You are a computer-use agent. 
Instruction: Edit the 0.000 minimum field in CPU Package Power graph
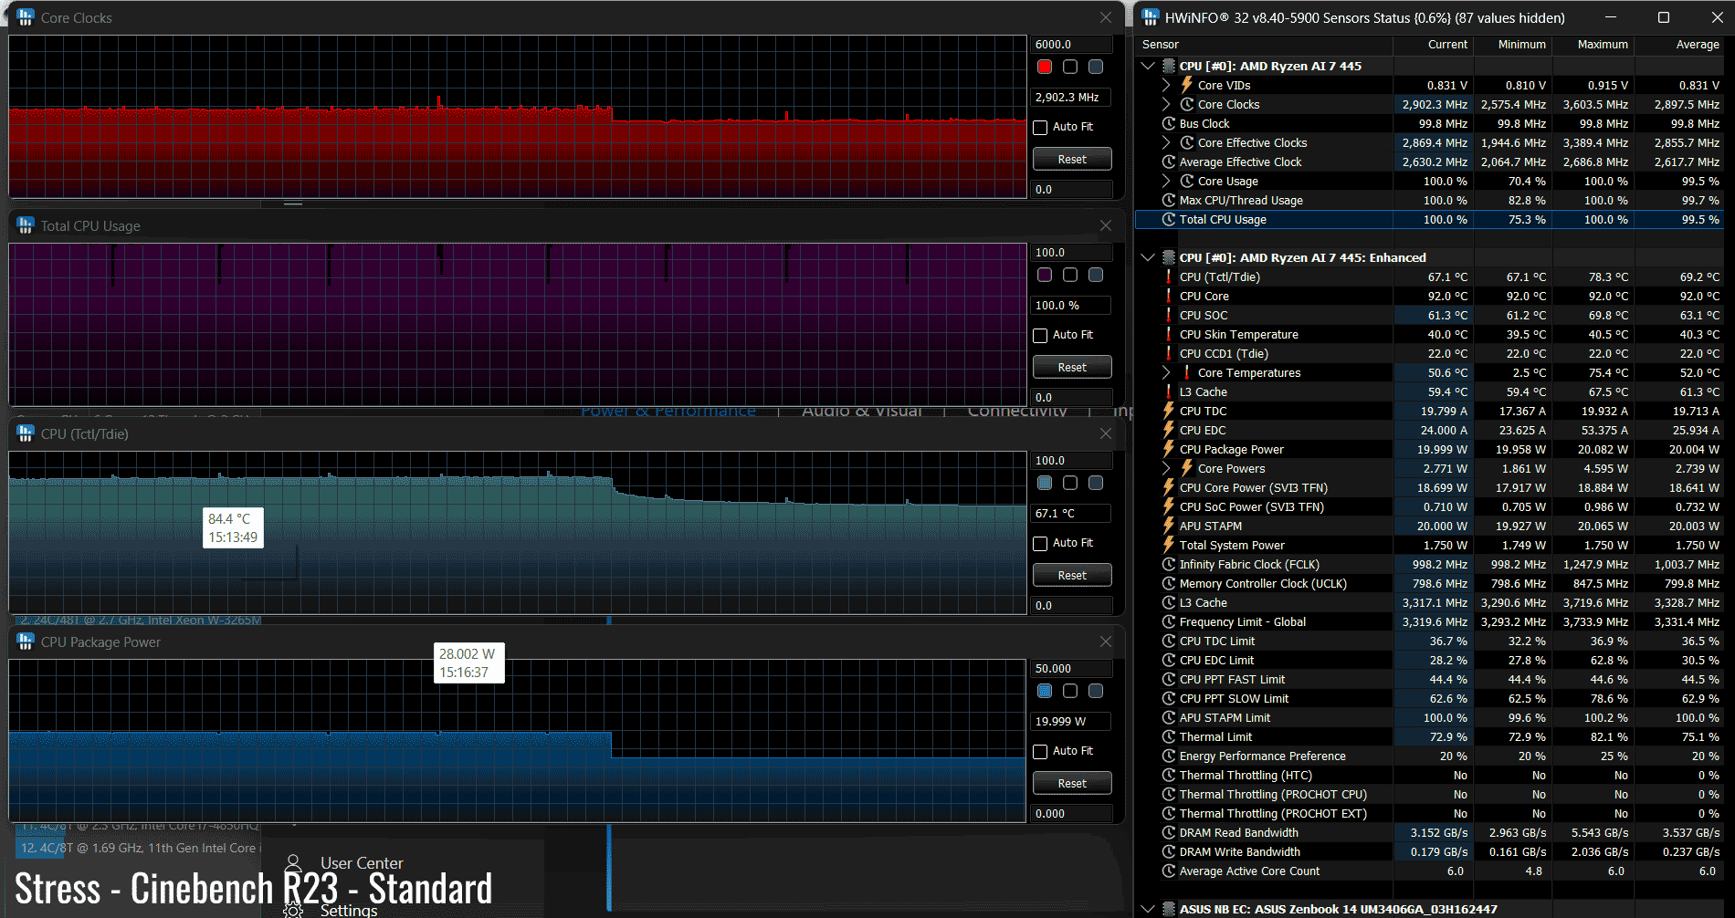pyautogui.click(x=1072, y=813)
